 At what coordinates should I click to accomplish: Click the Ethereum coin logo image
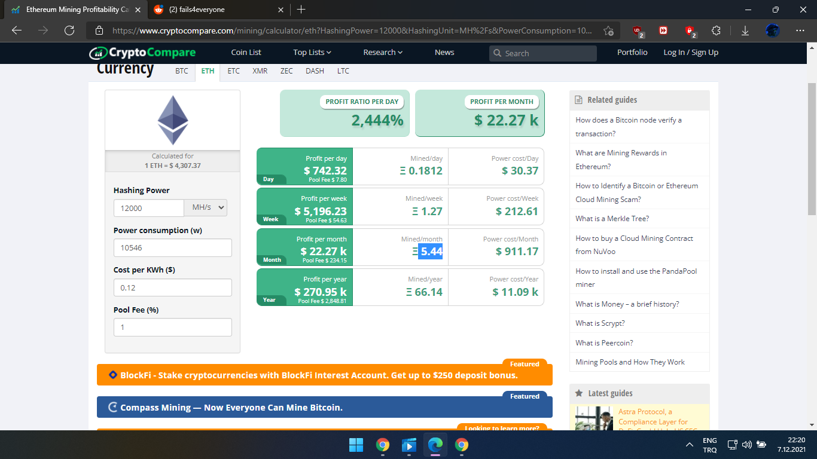(x=173, y=120)
